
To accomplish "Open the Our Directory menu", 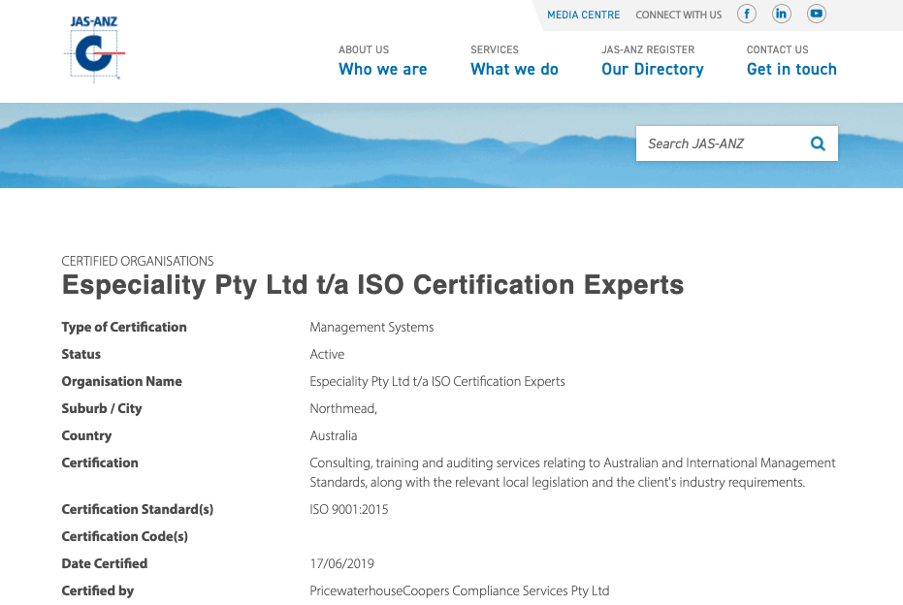I will click(653, 60).
